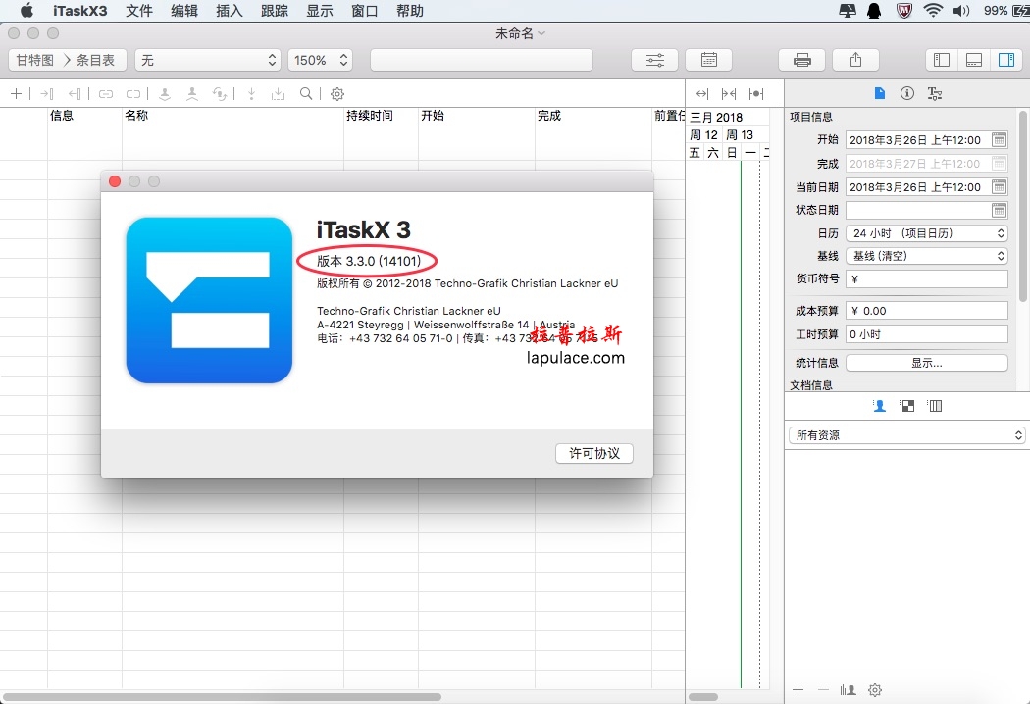Click the first assign resource person icon
Image resolution: width=1030 pixels, height=704 pixels.
coord(165,94)
